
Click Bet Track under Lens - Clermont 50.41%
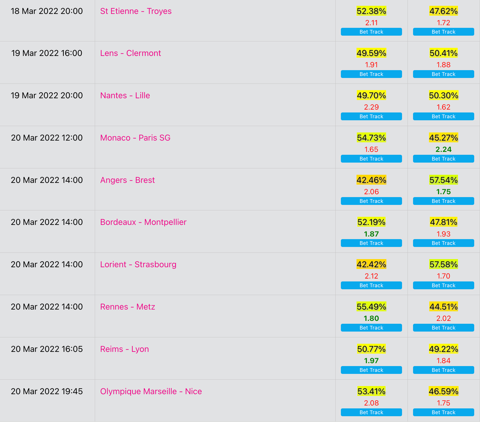(443, 74)
